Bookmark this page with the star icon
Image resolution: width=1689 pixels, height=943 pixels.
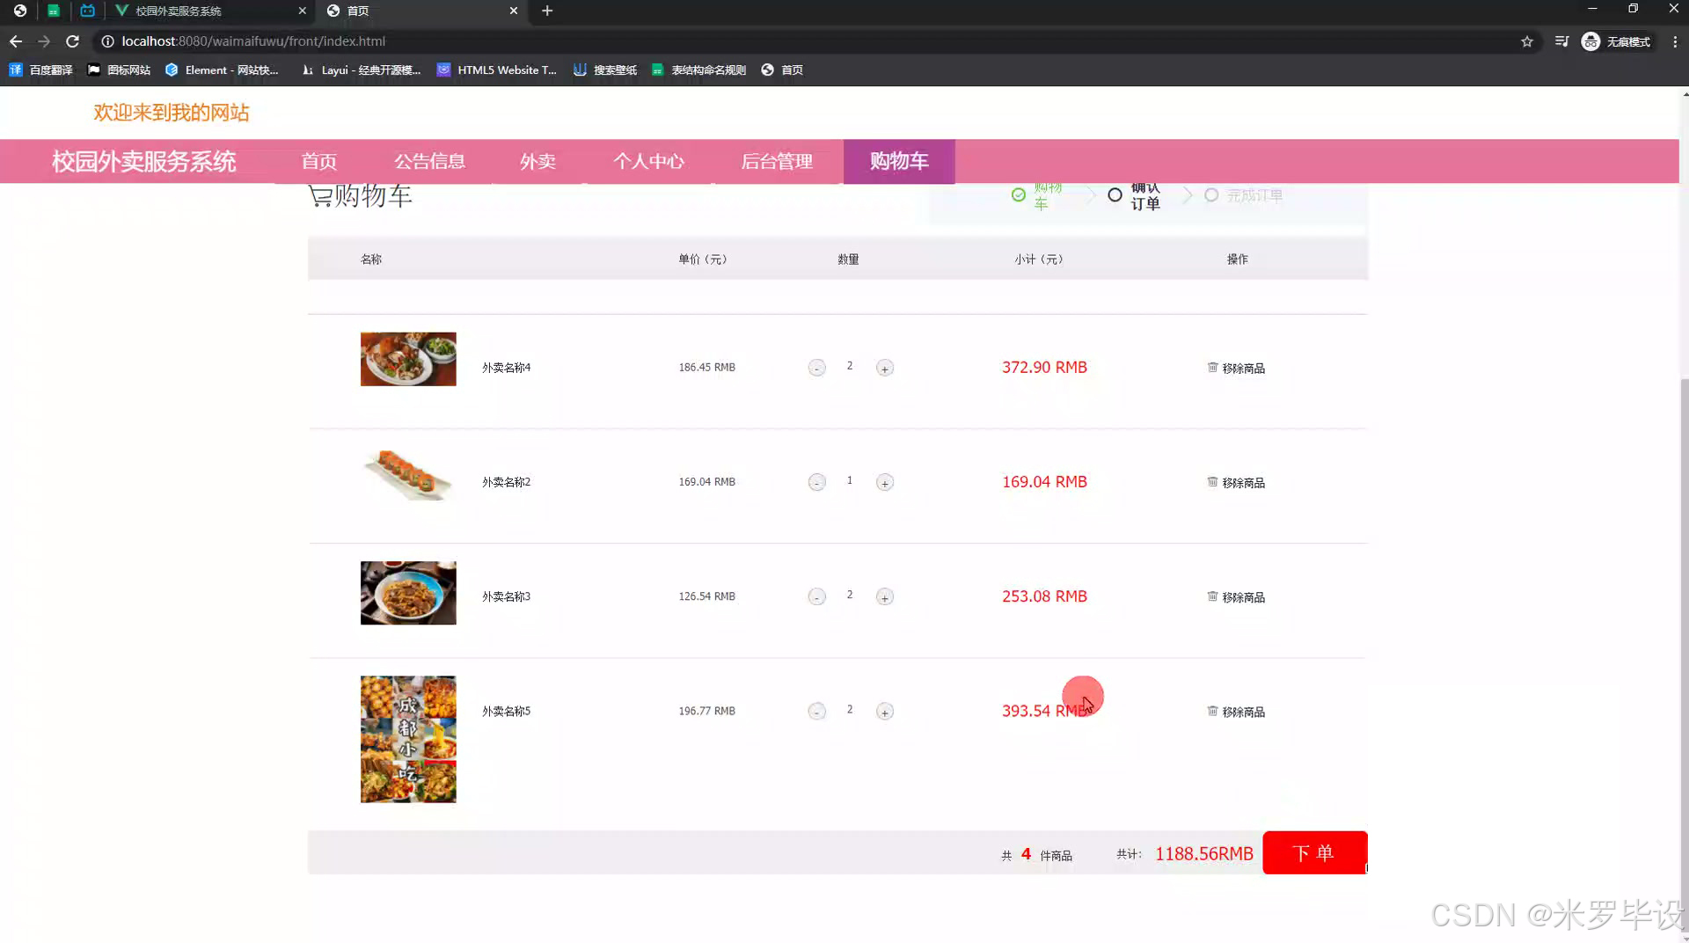1528,41
